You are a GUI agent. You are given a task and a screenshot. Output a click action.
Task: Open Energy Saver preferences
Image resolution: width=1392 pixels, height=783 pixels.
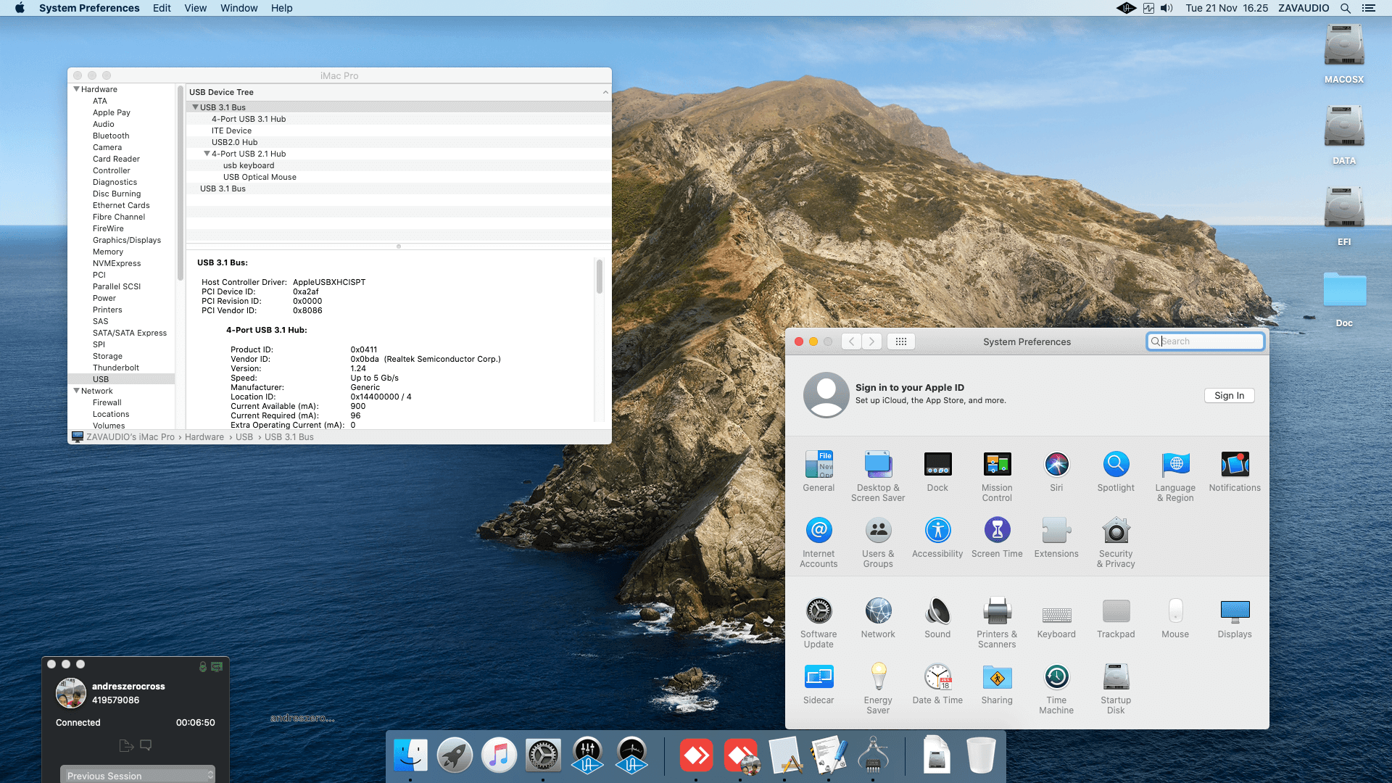(x=878, y=689)
